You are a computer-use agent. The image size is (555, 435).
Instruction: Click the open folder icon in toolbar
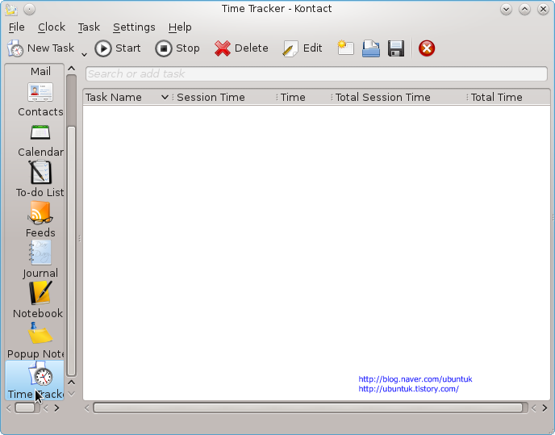[x=370, y=48]
